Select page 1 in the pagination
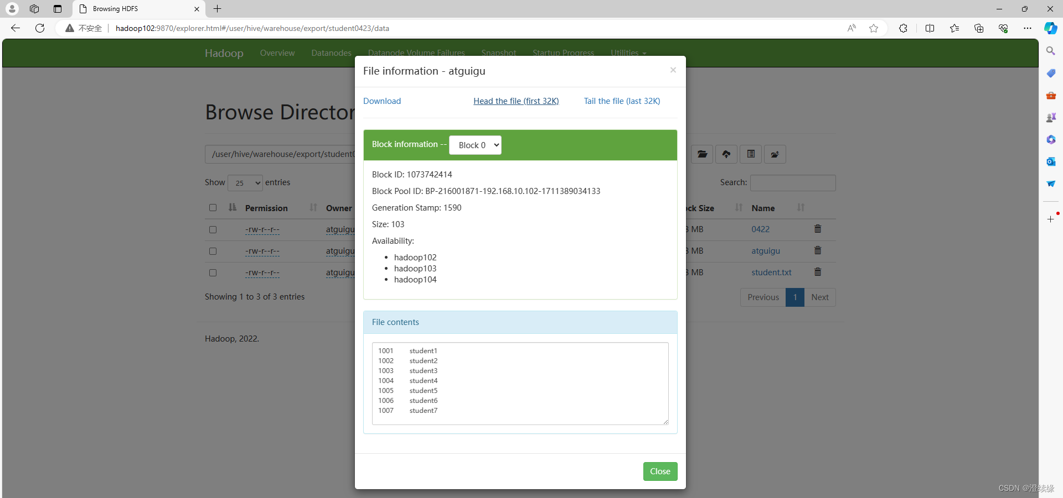This screenshot has width=1063, height=498. point(795,297)
